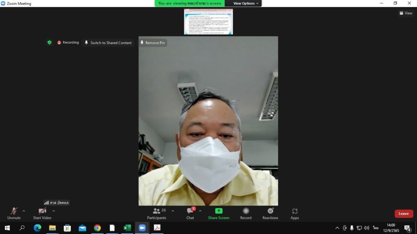This screenshot has height=234, width=417.
Task: Show hidden system tray icons
Action: point(337,228)
